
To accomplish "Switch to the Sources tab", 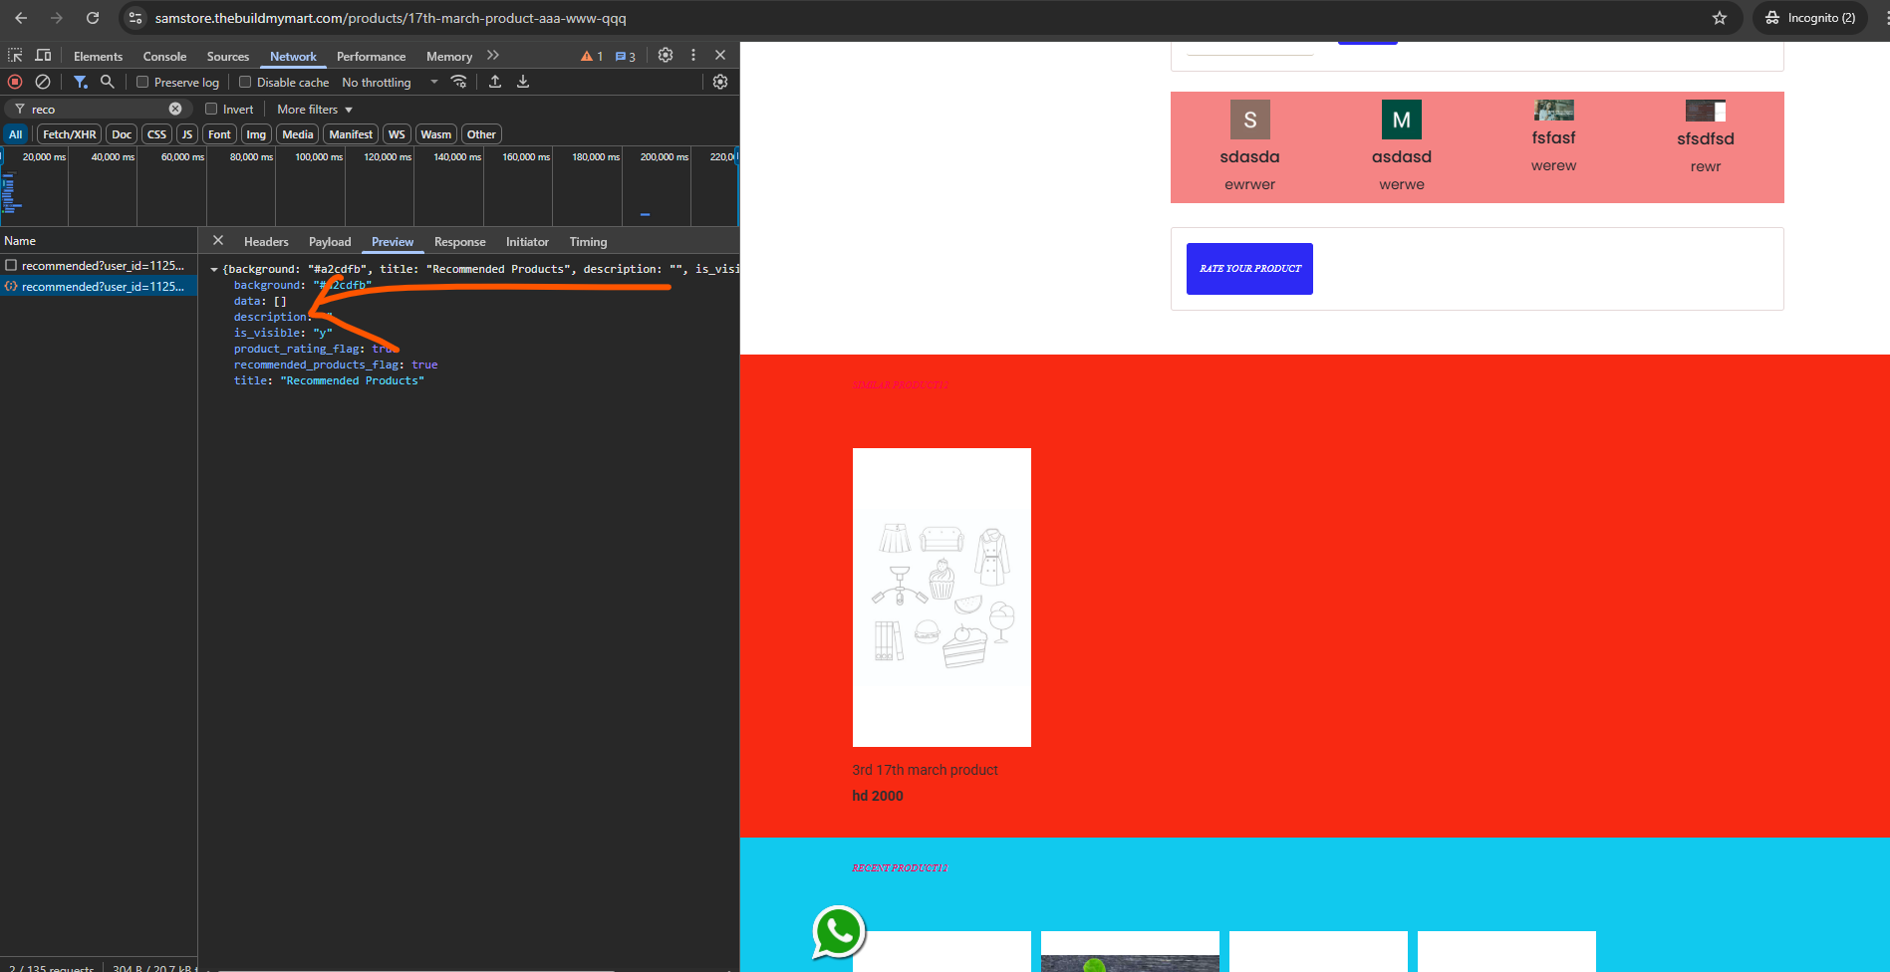I will (228, 57).
